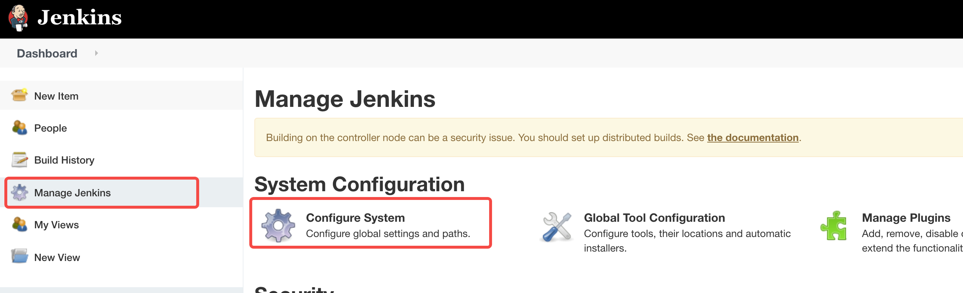Open My Views link
The image size is (963, 293).
(56, 225)
